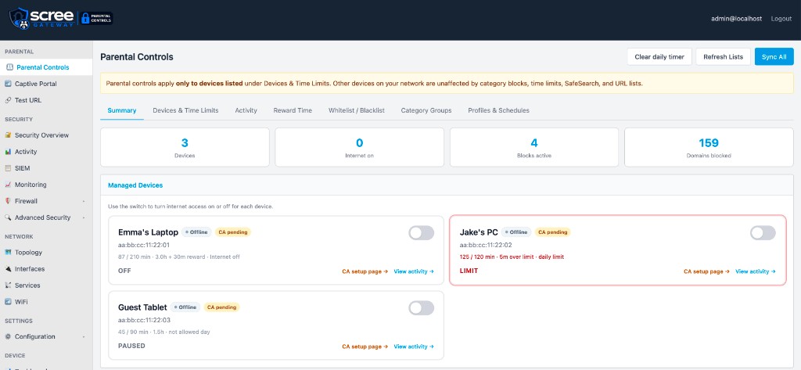Click the Test URL link icon
This screenshot has width=801, height=370.
click(x=8, y=100)
